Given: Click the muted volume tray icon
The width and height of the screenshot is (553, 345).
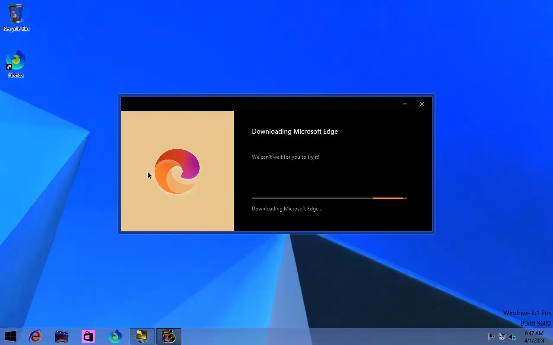Looking at the screenshot, I should (512, 337).
